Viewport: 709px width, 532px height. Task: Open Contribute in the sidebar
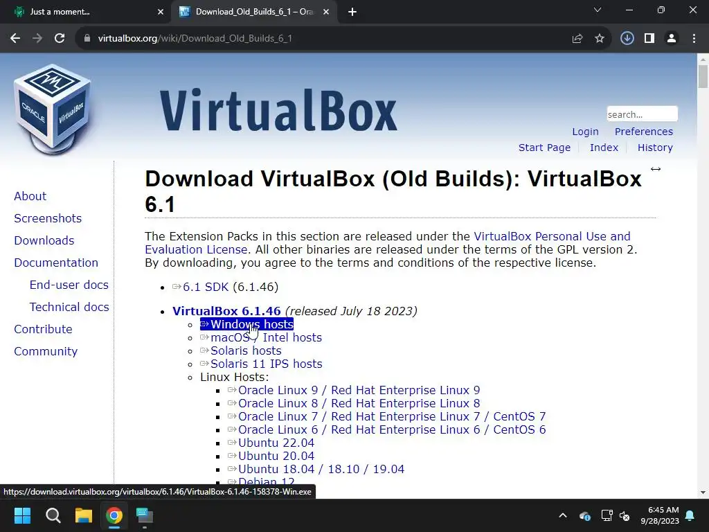[x=43, y=329]
